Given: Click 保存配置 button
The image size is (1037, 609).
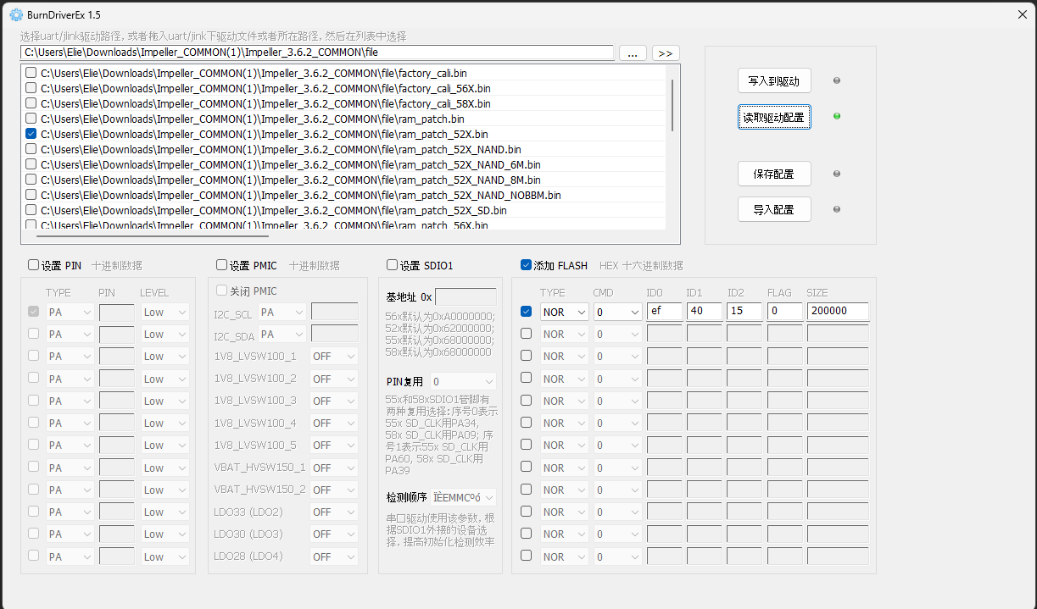Looking at the screenshot, I should tap(774, 174).
